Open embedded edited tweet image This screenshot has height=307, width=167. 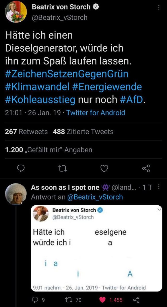click(x=97, y=248)
